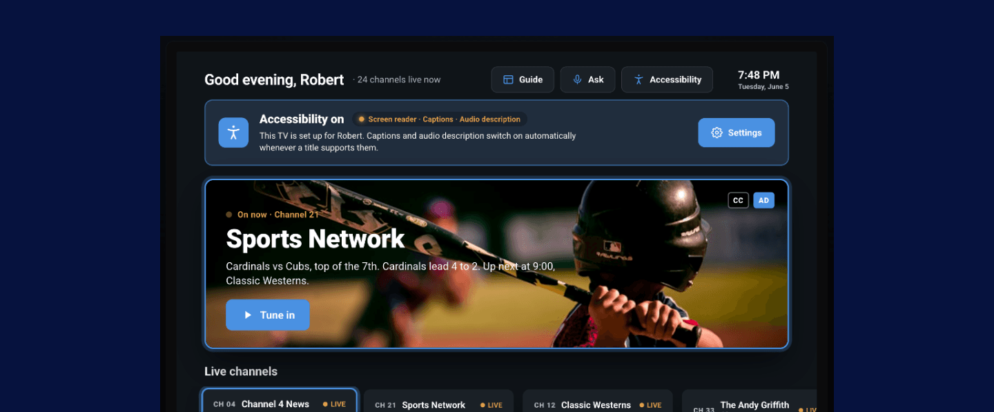The width and height of the screenshot is (994, 412).
Task: Click 'Screen reader · Captions · Audio description' pill
Action: [x=440, y=119]
